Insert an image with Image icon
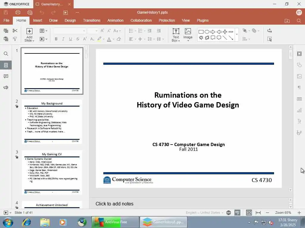Viewport: 305px width, 228px height. coord(188,31)
